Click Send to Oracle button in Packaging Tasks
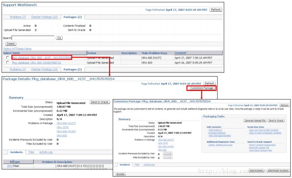 coord(276,121)
